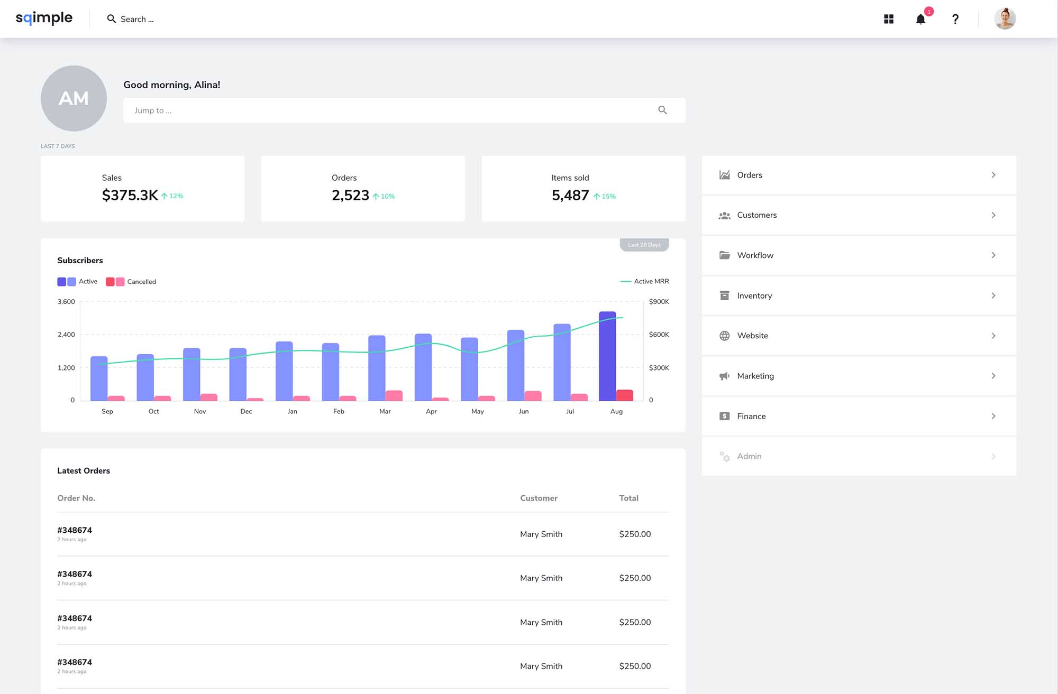1058x694 pixels.
Task: Click the Workflow folder icon
Action: (x=724, y=255)
